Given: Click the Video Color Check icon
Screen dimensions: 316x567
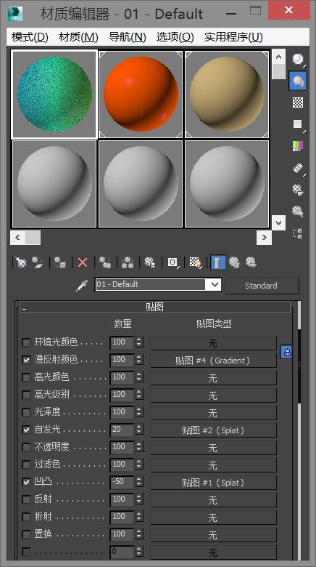Looking at the screenshot, I should pos(298,146).
